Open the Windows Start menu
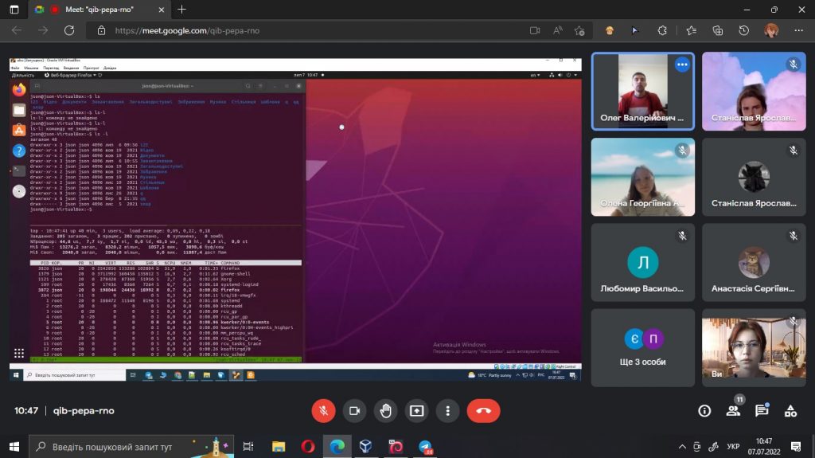The width and height of the screenshot is (815, 458). coord(14,447)
